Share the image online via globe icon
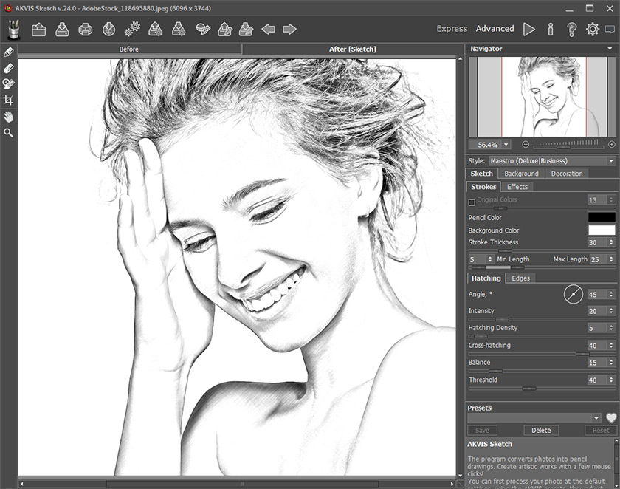Screen dimensions: 620x489 click(x=108, y=30)
